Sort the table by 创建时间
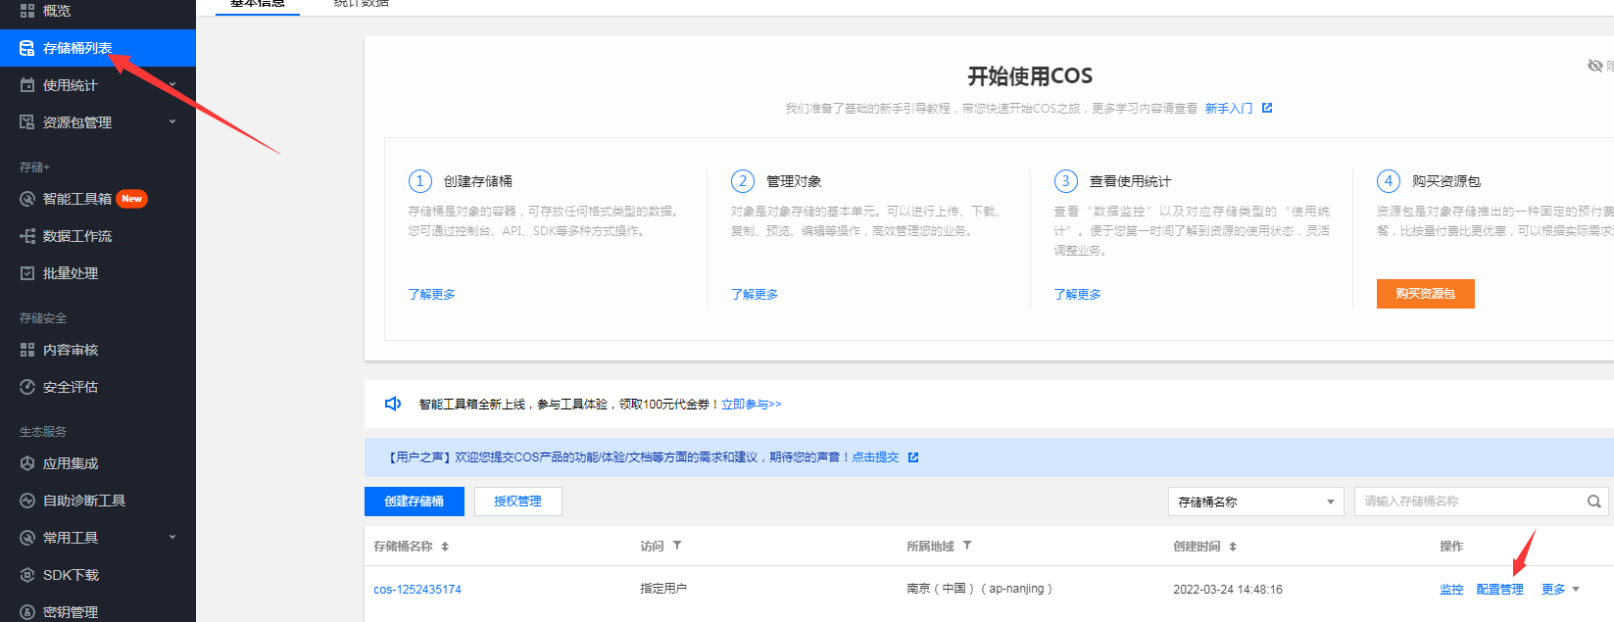This screenshot has width=1614, height=622. [1233, 547]
